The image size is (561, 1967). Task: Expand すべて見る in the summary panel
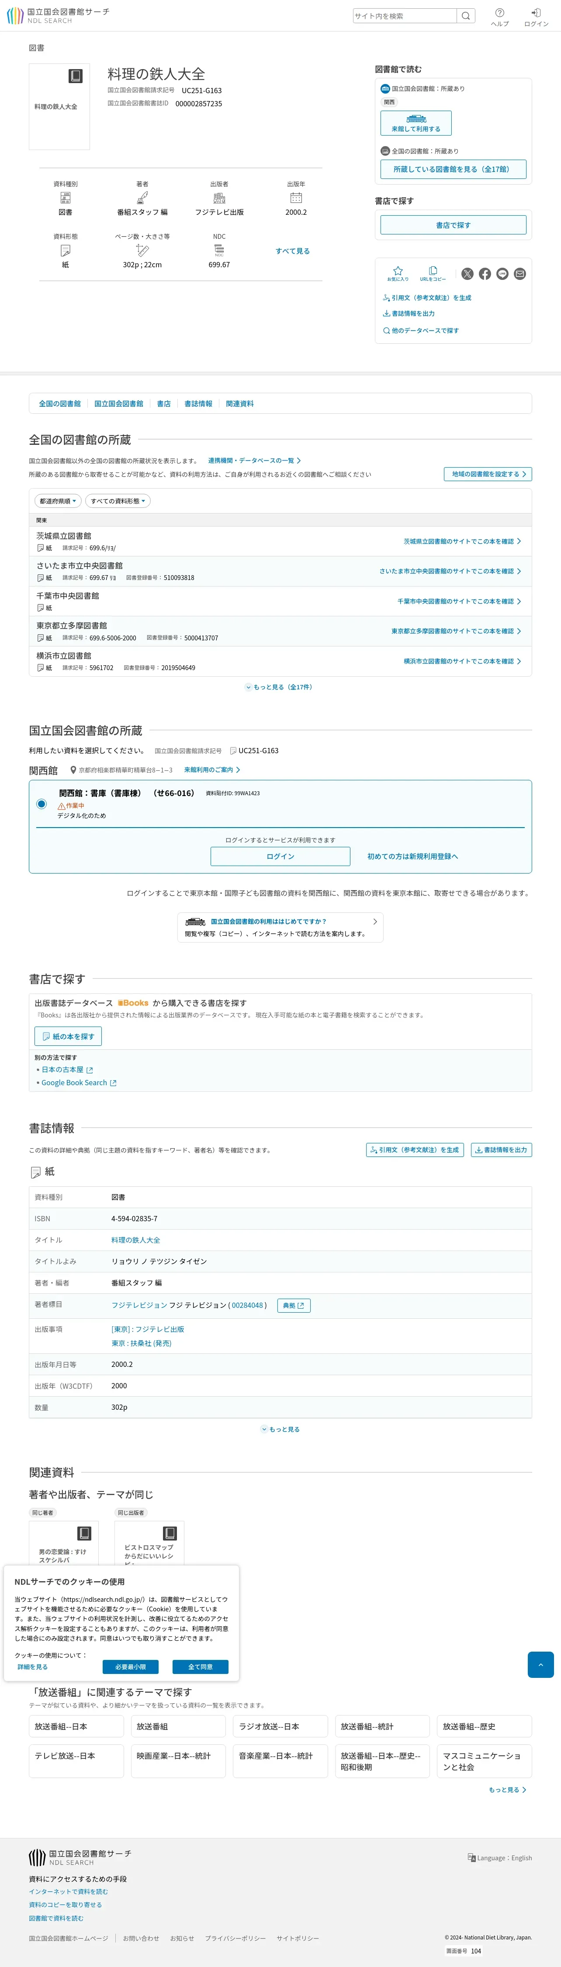(x=293, y=251)
